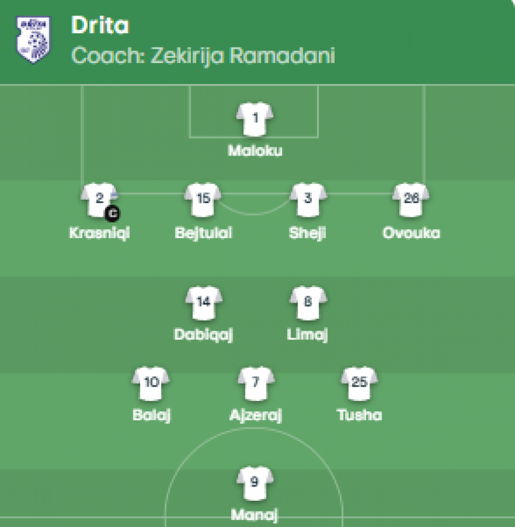Click striker Manaj's number 9 shirt
Viewport: 515px width, 527px height.
[255, 484]
